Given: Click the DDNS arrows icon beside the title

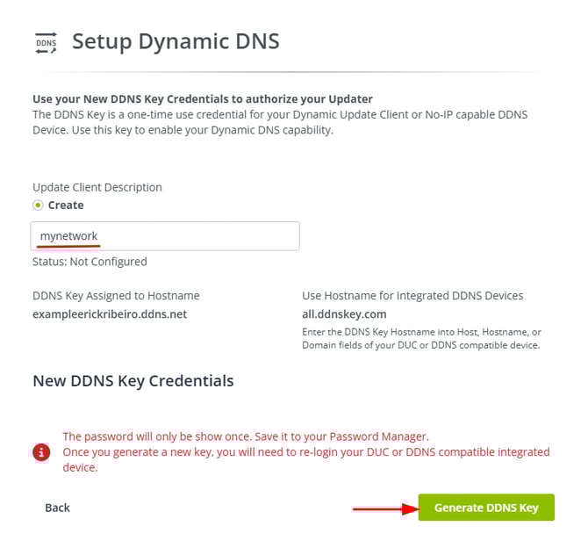Looking at the screenshot, I should point(46,42).
